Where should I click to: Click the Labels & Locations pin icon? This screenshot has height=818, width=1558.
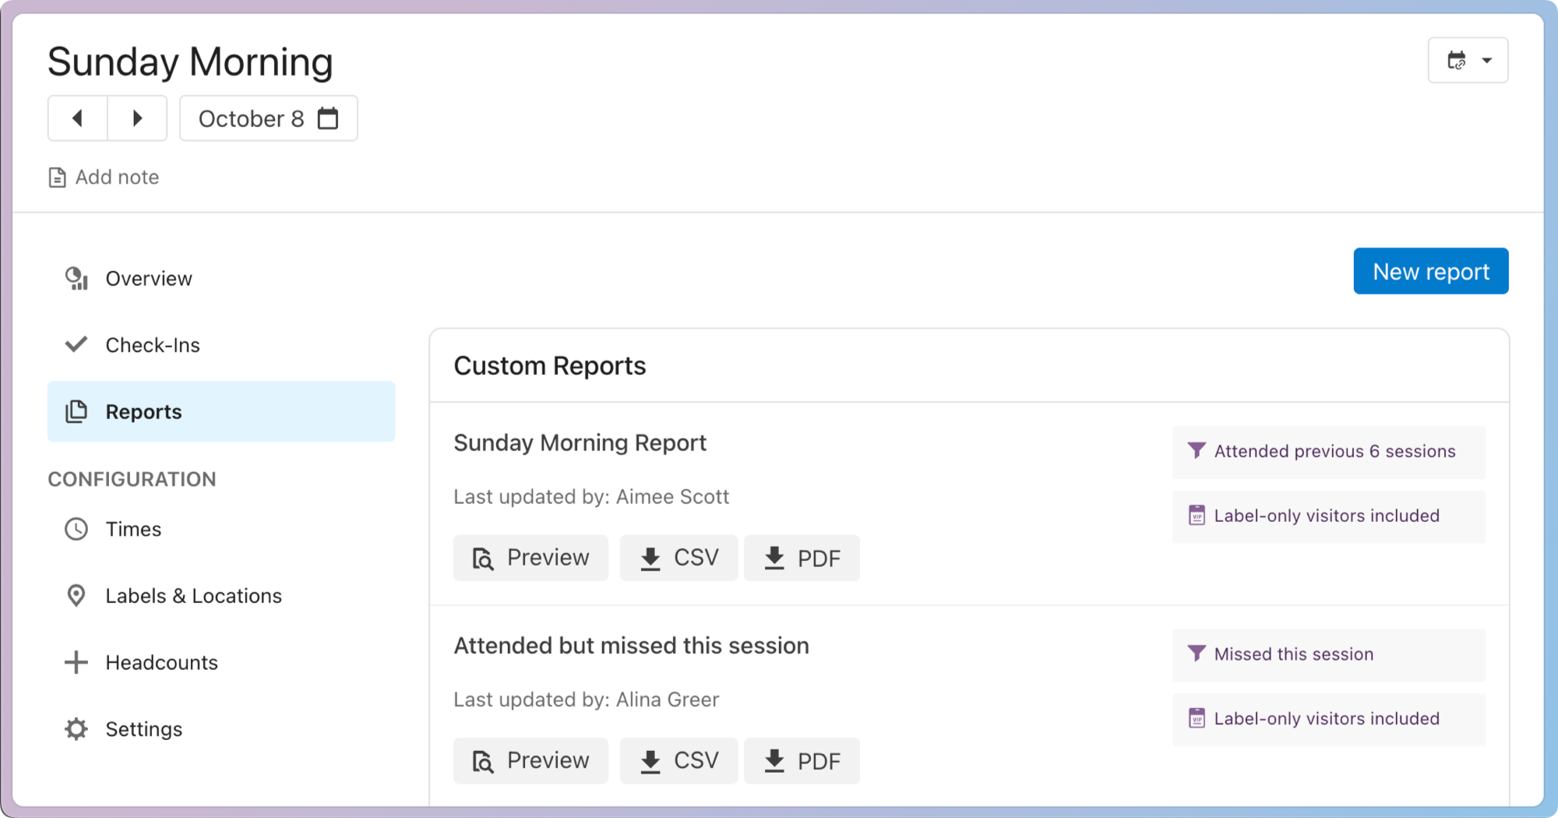(x=76, y=596)
